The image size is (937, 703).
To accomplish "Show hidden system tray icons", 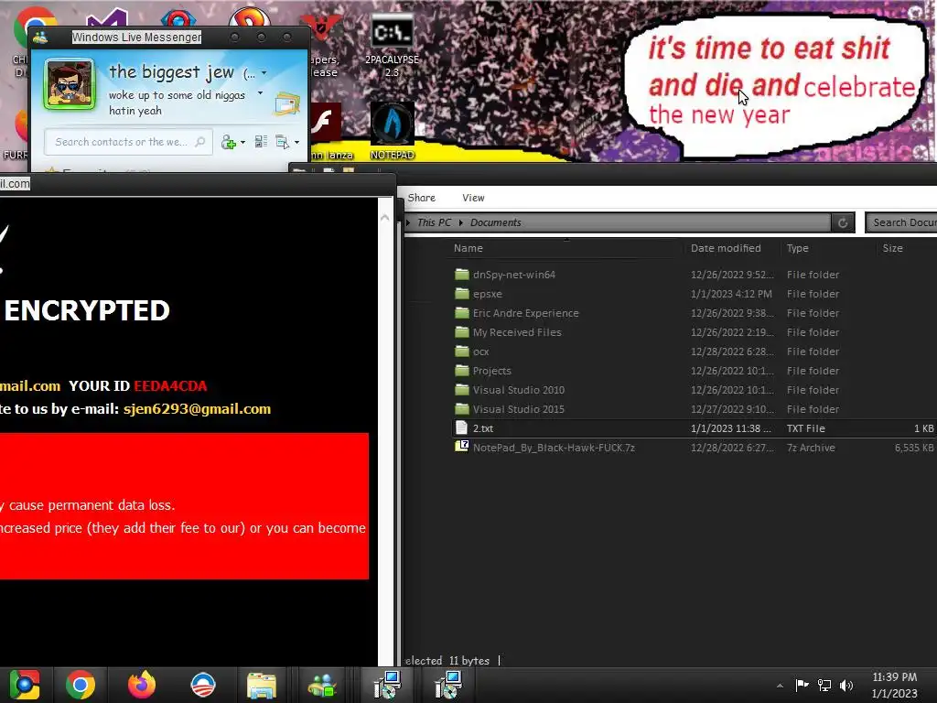I will point(780,686).
